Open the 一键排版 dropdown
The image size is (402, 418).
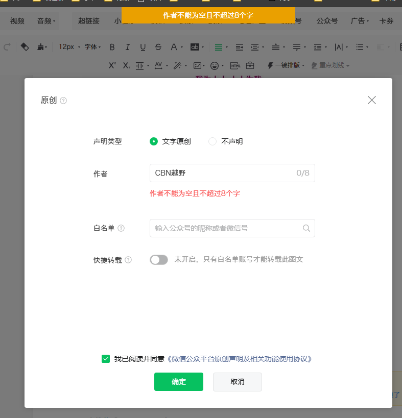tap(286, 65)
